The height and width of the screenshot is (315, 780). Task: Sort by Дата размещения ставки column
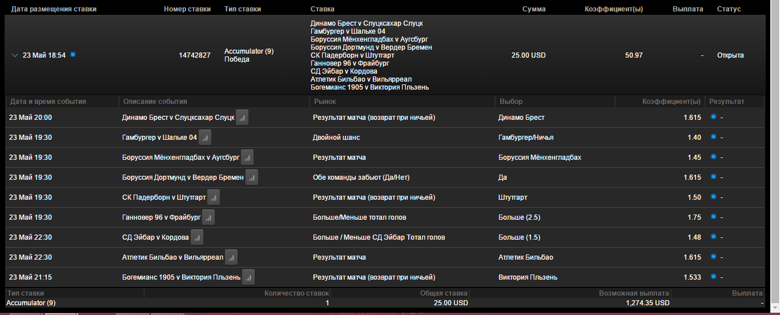[54, 9]
